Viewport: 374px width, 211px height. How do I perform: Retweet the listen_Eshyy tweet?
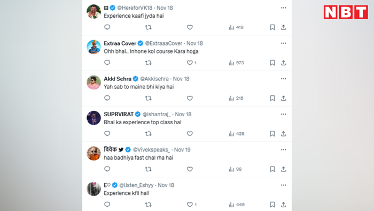tap(148, 205)
